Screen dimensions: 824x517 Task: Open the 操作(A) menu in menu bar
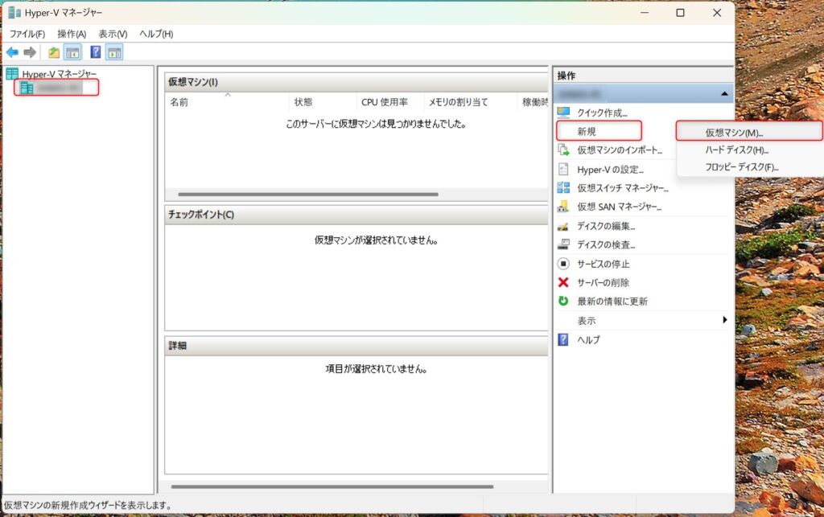pos(72,34)
